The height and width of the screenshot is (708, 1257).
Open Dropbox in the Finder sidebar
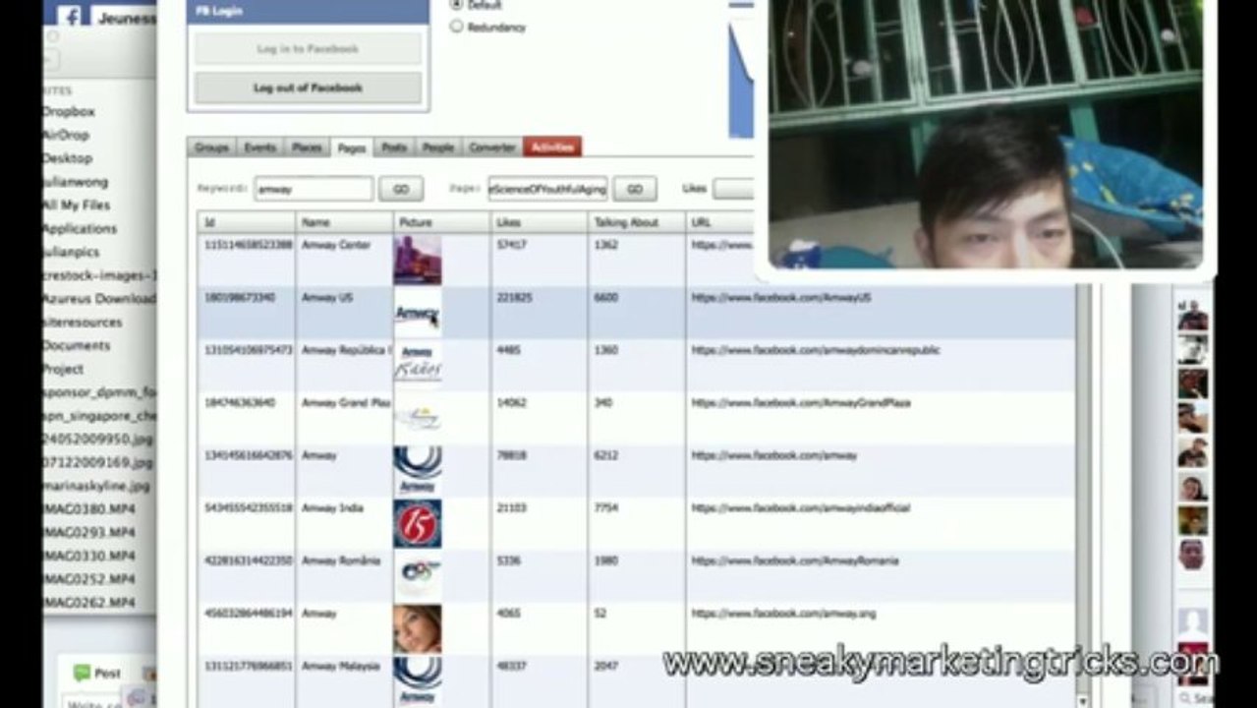[69, 111]
